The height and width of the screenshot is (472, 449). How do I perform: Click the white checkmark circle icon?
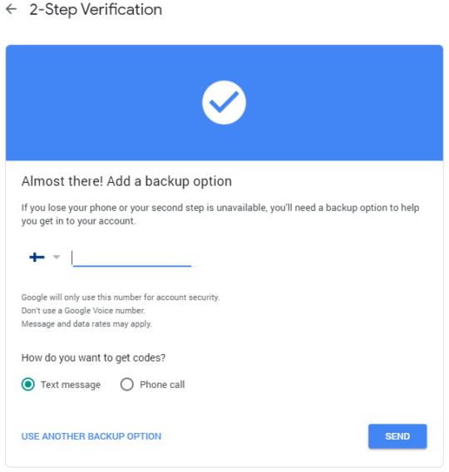pos(224,102)
